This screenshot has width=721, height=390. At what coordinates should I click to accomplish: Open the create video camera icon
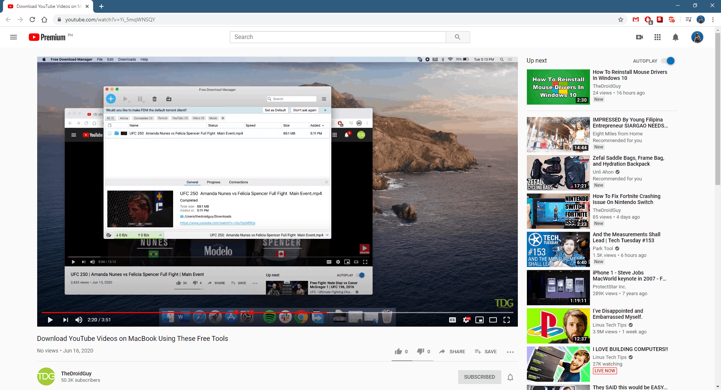[x=640, y=37]
